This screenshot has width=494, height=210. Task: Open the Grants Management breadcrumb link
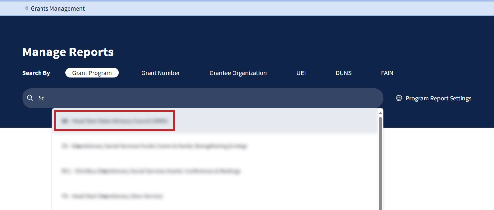58,9
